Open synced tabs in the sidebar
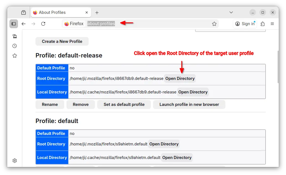This screenshot has width=286, height=175. 15,36
